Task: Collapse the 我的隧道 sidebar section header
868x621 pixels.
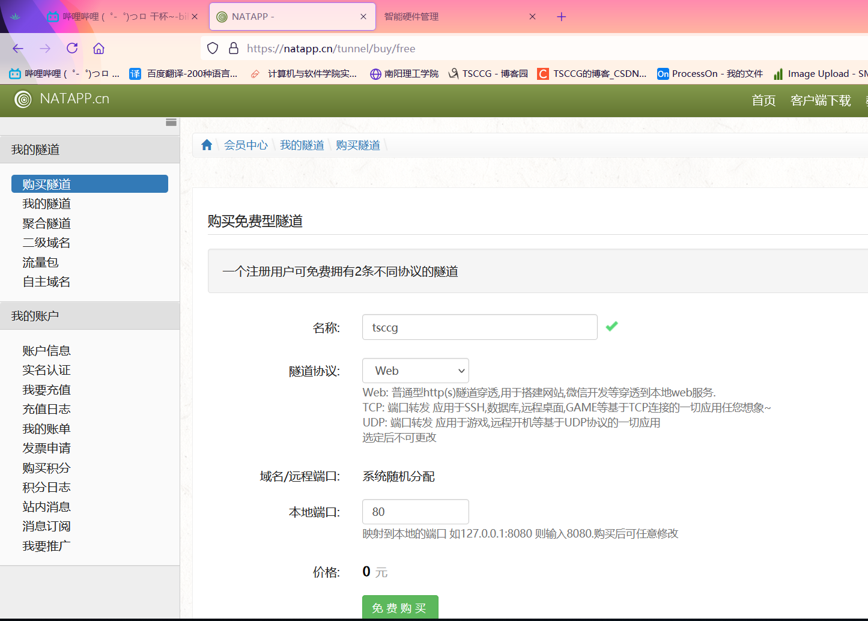Action: point(90,150)
